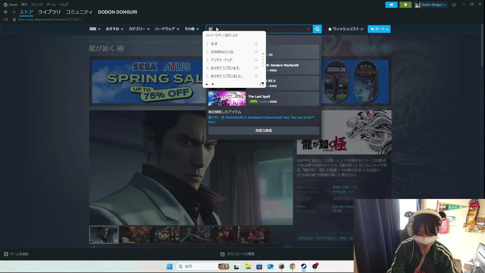Switch to the ストア tab
Viewport: 485px width, 273px height.
(x=26, y=12)
